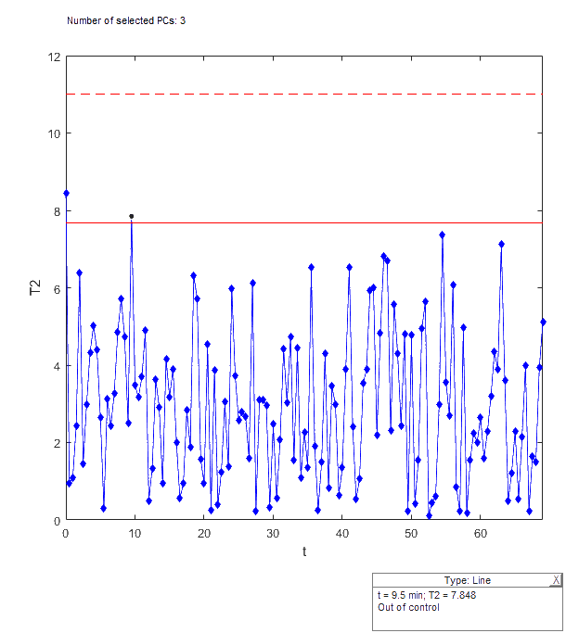
Task: Click the 't = 9.5 min' readout text
Action: click(398, 595)
